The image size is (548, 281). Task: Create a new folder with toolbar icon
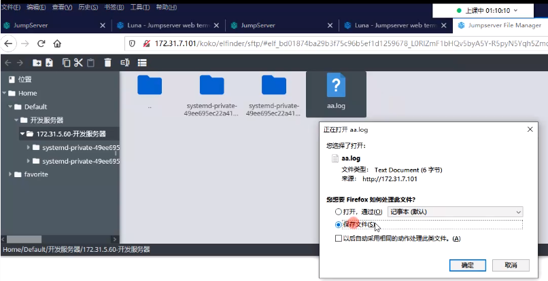pyautogui.click(x=37, y=63)
